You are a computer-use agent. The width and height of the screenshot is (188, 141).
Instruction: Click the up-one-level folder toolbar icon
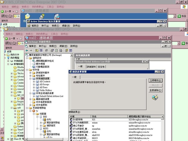[x=37, y=50]
